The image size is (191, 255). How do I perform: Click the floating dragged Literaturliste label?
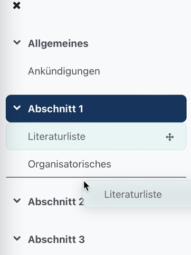coord(133,194)
